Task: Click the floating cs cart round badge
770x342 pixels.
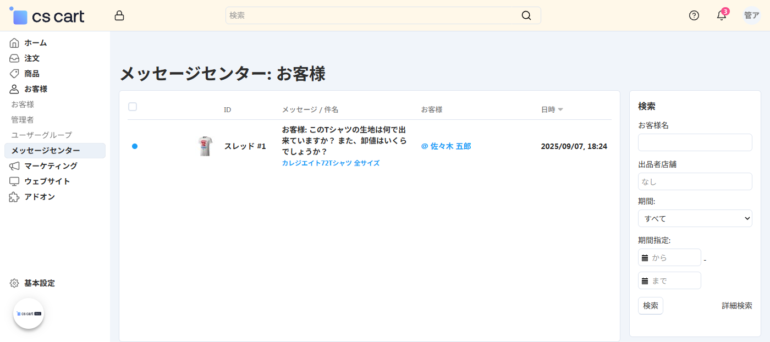Action: coord(29,313)
